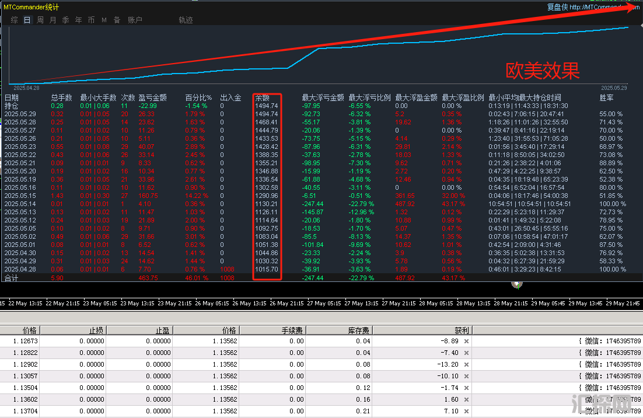Switch to the 季 quarterly tab
This screenshot has width=643, height=418.
tap(65, 20)
